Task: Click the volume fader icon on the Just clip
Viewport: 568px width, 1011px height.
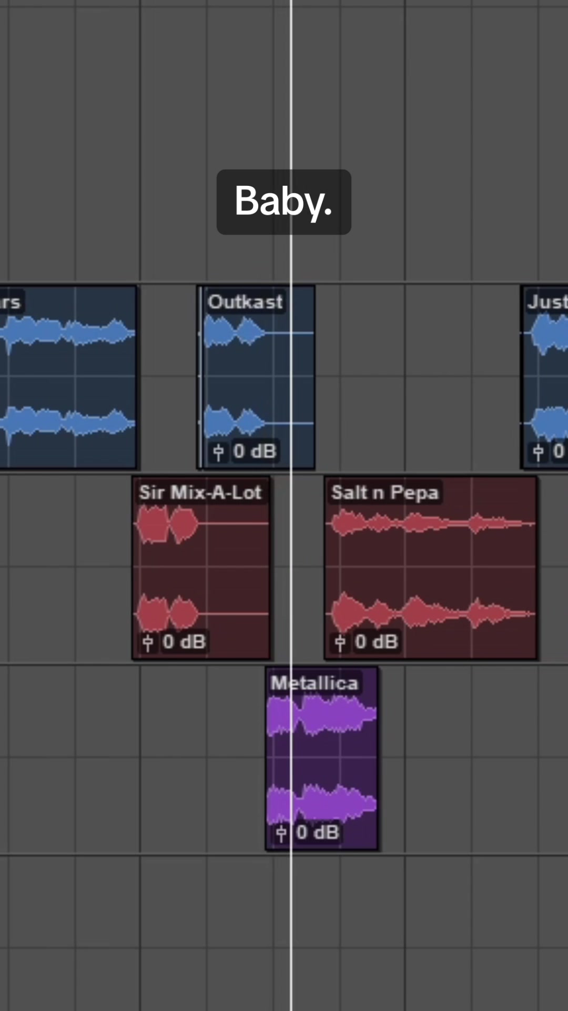Action: tap(538, 452)
